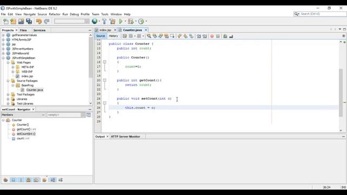
Task: Click the red Start Macro Recording icon
Action: click(x=212, y=36)
